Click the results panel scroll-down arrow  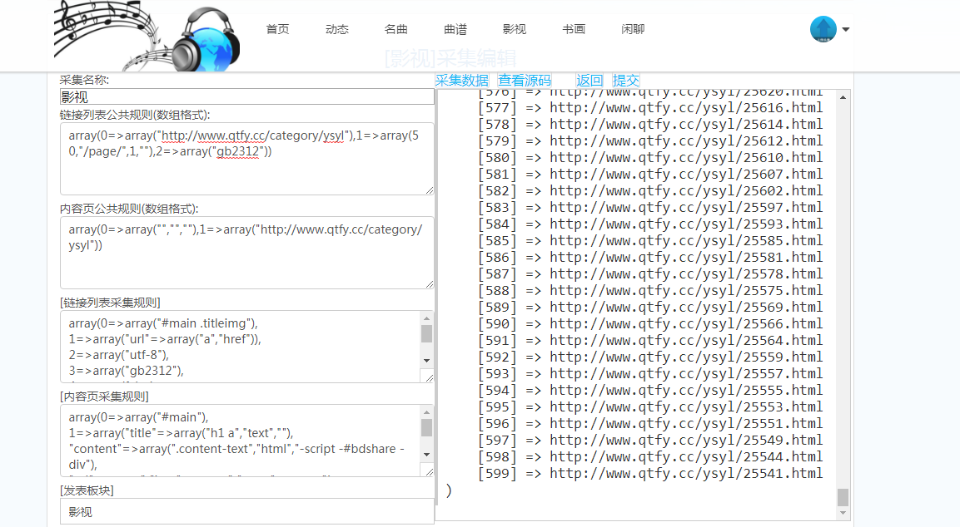coord(843,513)
